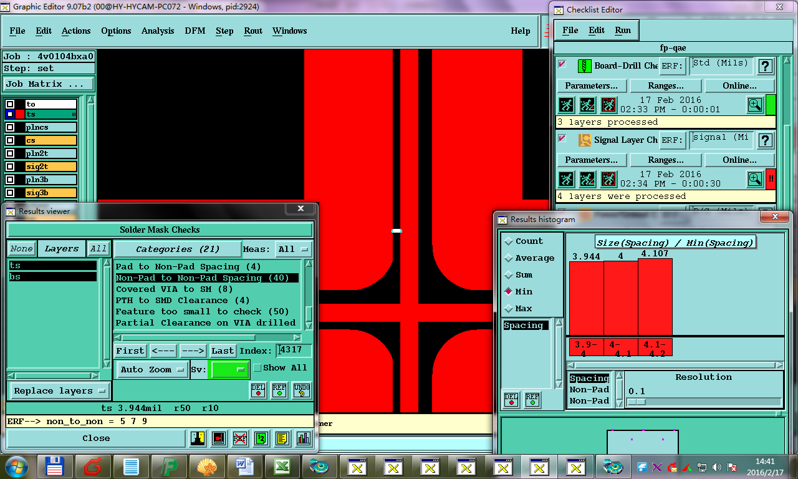
Task: Go to next result with ---> button
Action: coord(193,351)
